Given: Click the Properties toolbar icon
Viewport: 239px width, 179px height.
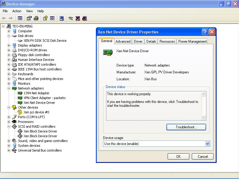Looking at the screenshot, I should click(29, 18).
